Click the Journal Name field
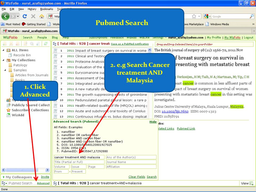 click(x=131, y=162)
